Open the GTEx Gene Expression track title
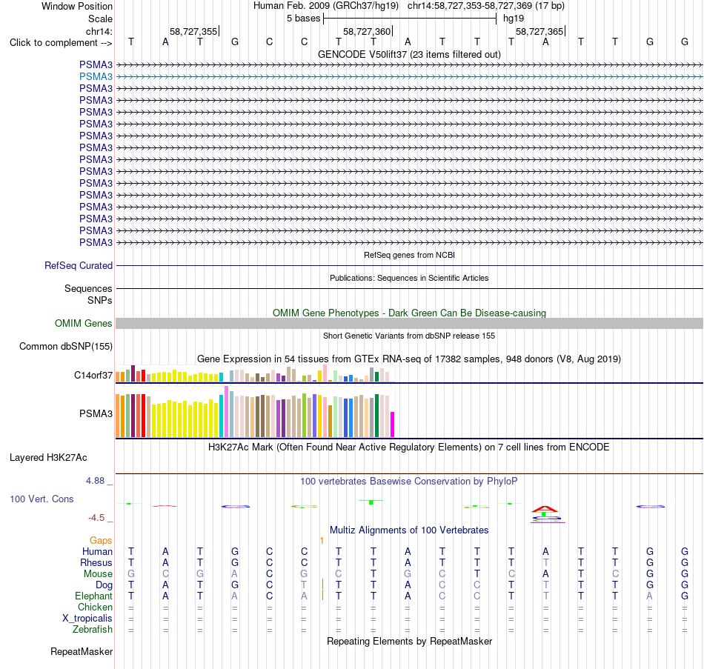 click(409, 359)
